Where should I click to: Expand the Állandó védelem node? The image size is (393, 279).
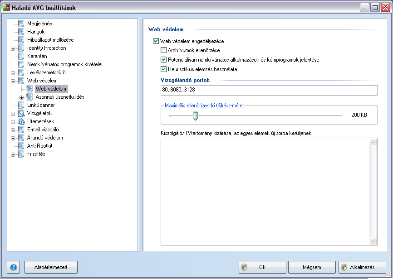pyautogui.click(x=13, y=138)
